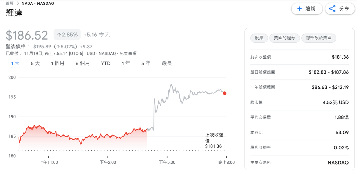Click the 首頁 breadcrumb link
The height and width of the screenshot is (170, 357).
click(10, 3)
